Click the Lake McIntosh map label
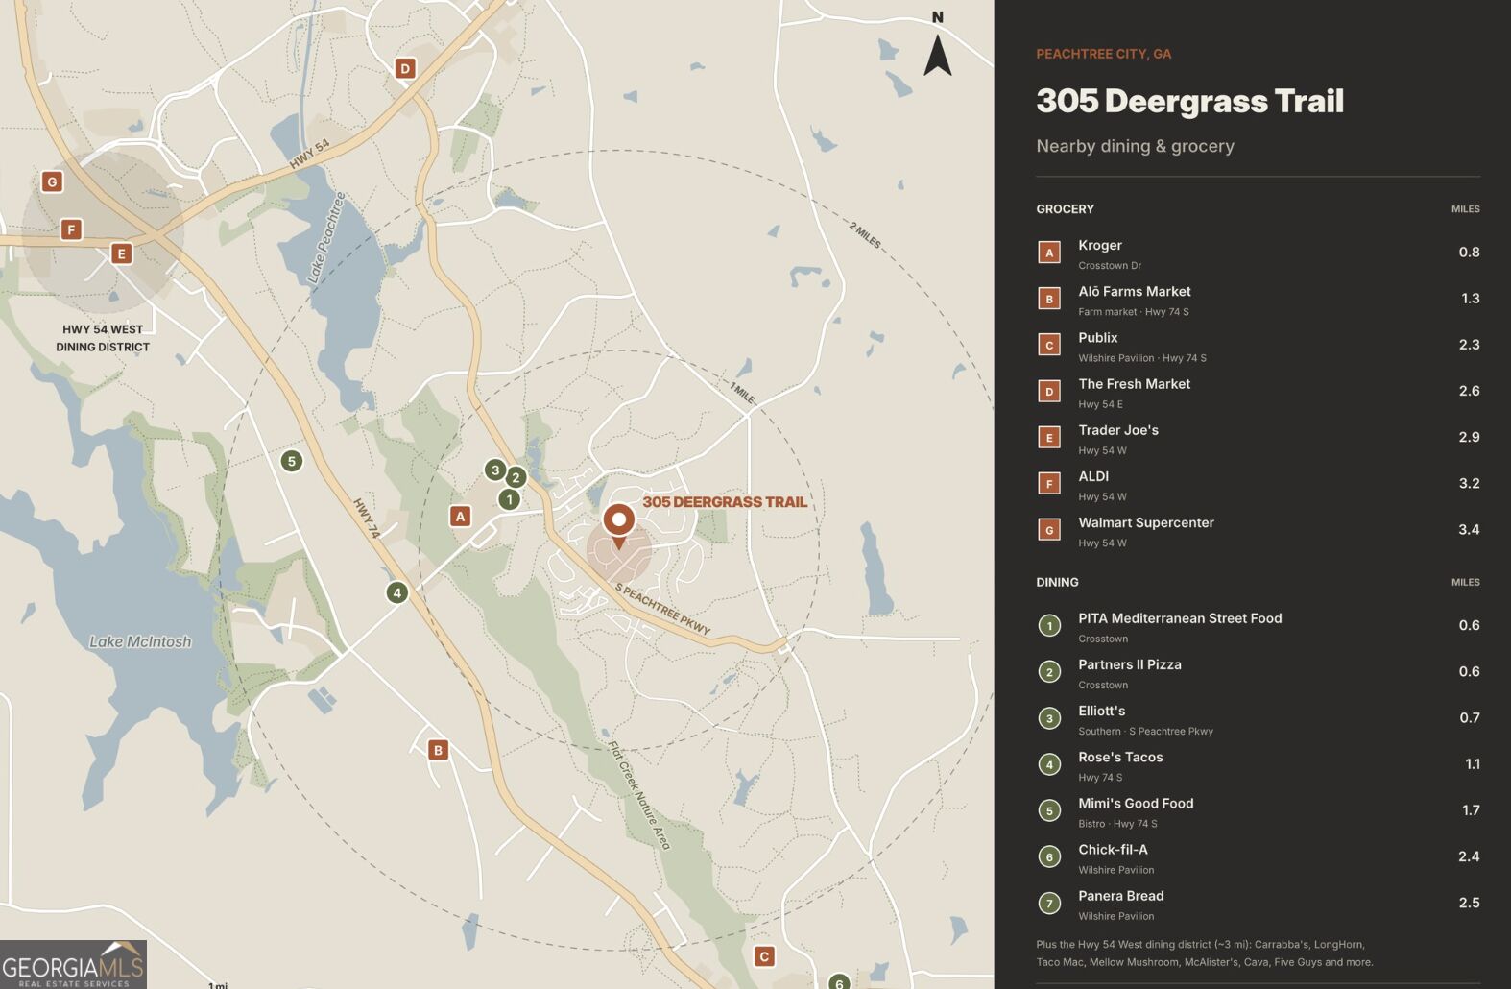The width and height of the screenshot is (1511, 989). click(x=140, y=641)
